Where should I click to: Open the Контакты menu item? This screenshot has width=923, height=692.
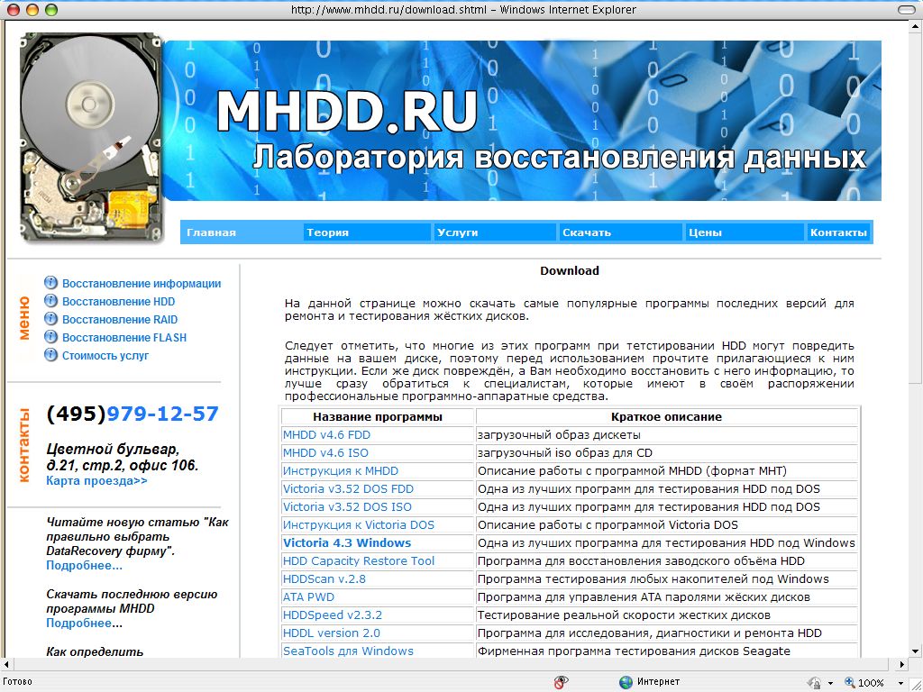pos(838,232)
